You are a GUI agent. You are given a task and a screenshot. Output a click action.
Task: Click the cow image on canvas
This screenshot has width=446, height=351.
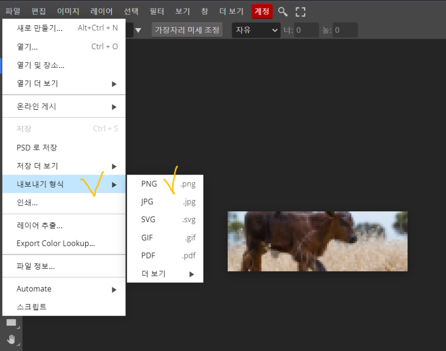point(317,241)
